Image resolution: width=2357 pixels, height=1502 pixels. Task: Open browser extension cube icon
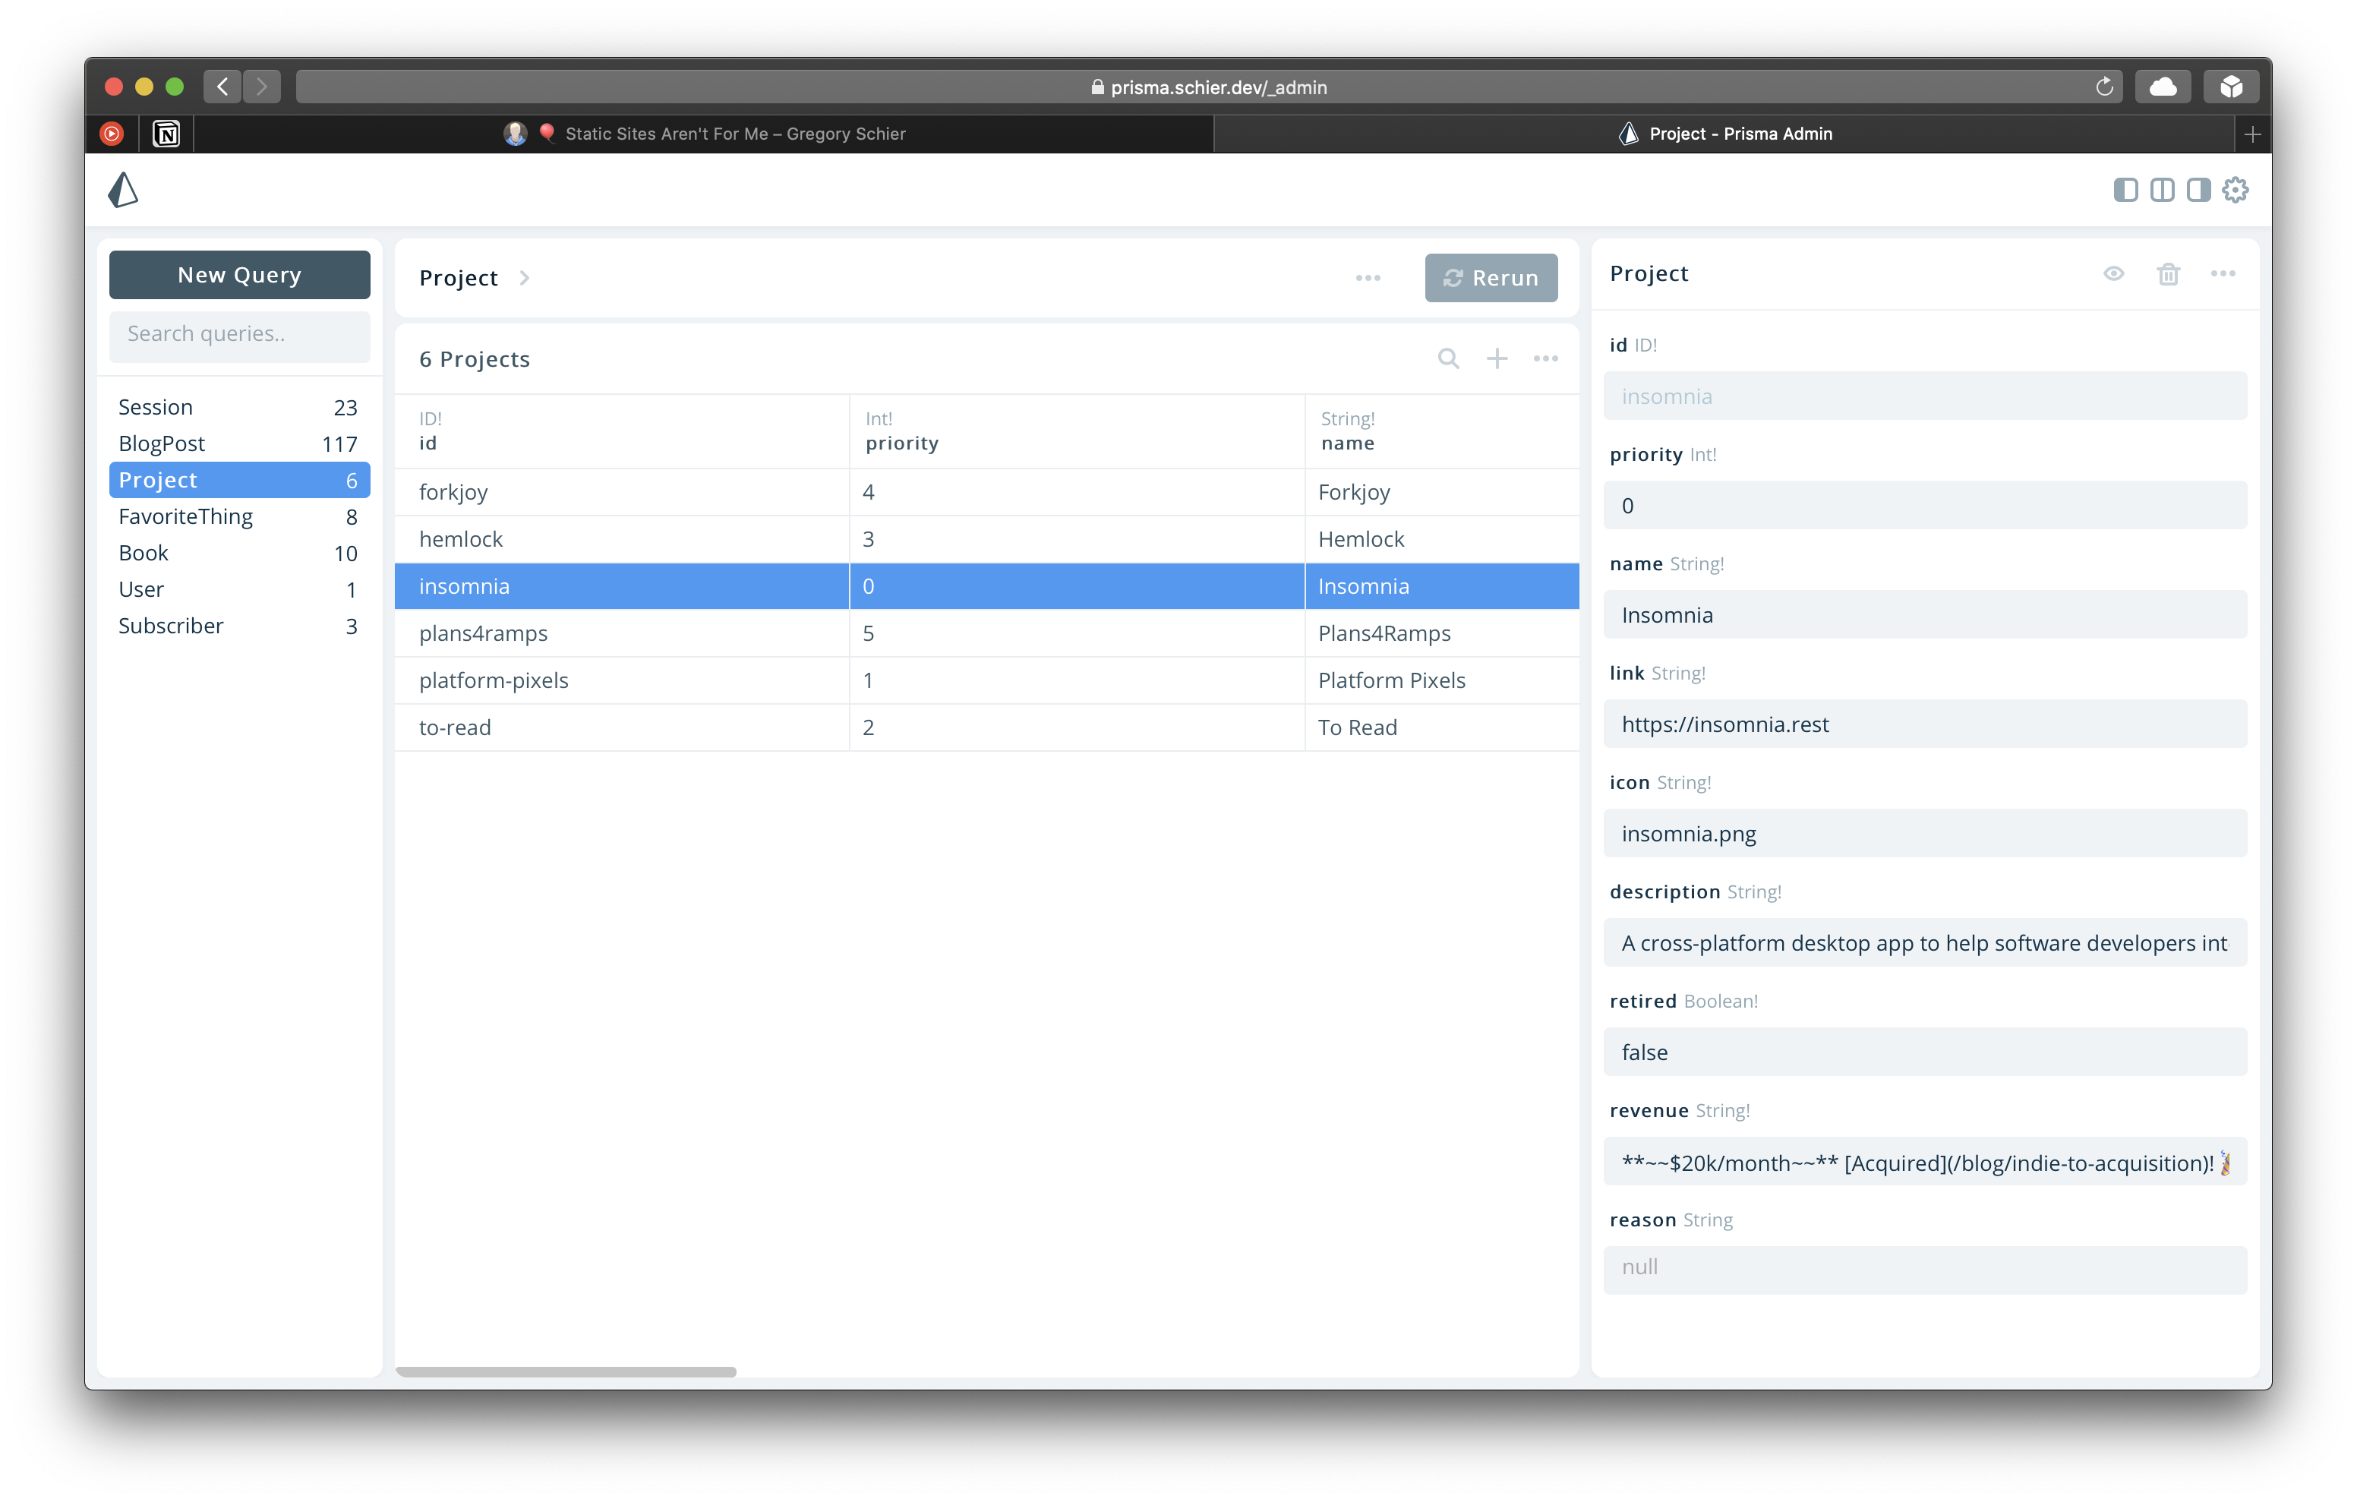(x=2231, y=87)
